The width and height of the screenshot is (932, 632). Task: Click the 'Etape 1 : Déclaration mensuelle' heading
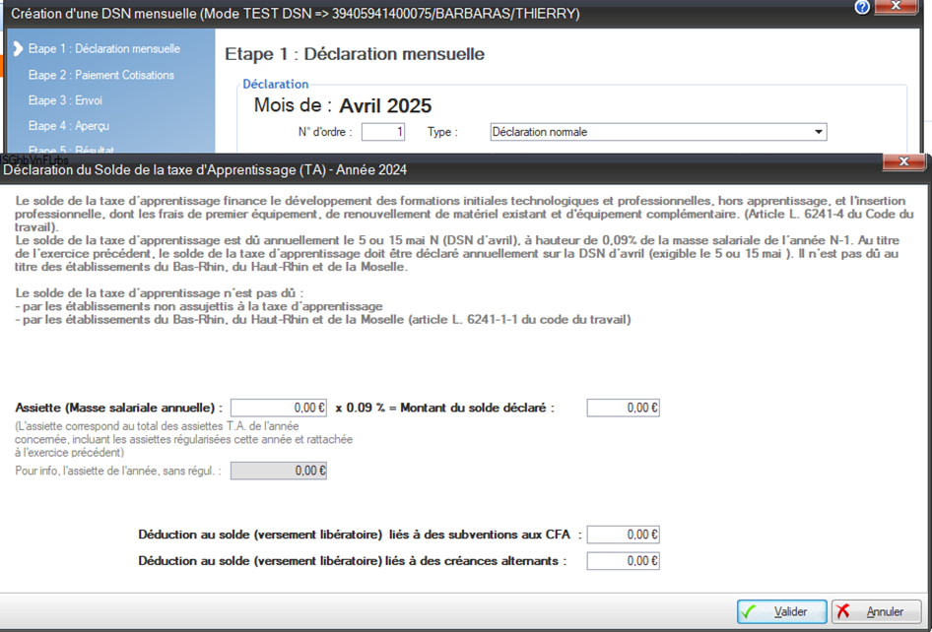355,54
